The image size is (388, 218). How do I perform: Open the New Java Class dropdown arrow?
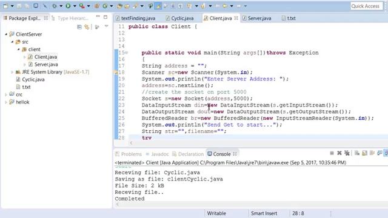coord(112,6)
